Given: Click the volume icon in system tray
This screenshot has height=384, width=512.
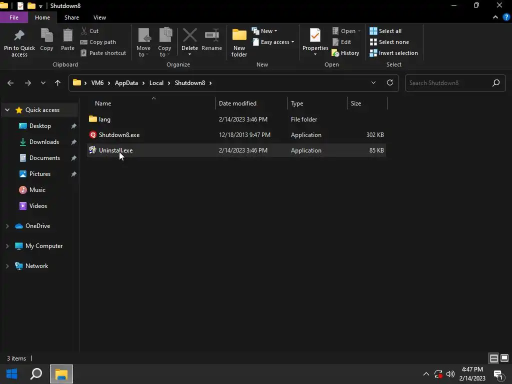Looking at the screenshot, I should click(x=450, y=374).
